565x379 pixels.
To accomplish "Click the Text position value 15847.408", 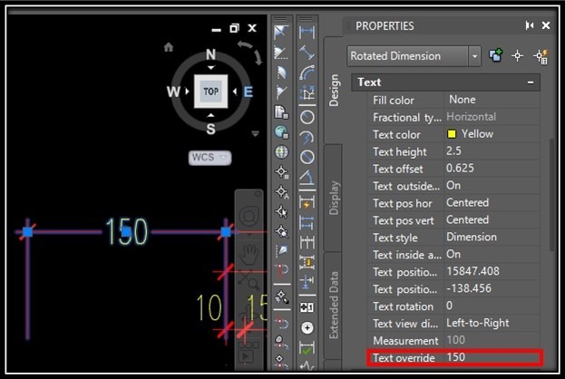I will tap(472, 271).
